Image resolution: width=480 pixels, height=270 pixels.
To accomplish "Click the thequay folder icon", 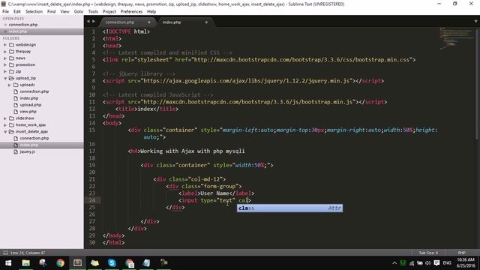I will [x=12, y=52].
